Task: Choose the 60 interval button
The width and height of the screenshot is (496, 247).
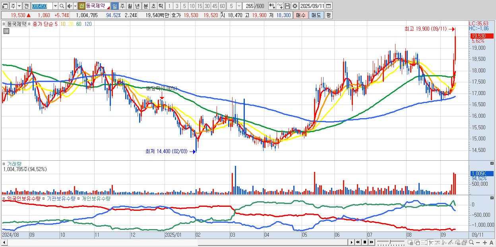Action: (x=222, y=6)
